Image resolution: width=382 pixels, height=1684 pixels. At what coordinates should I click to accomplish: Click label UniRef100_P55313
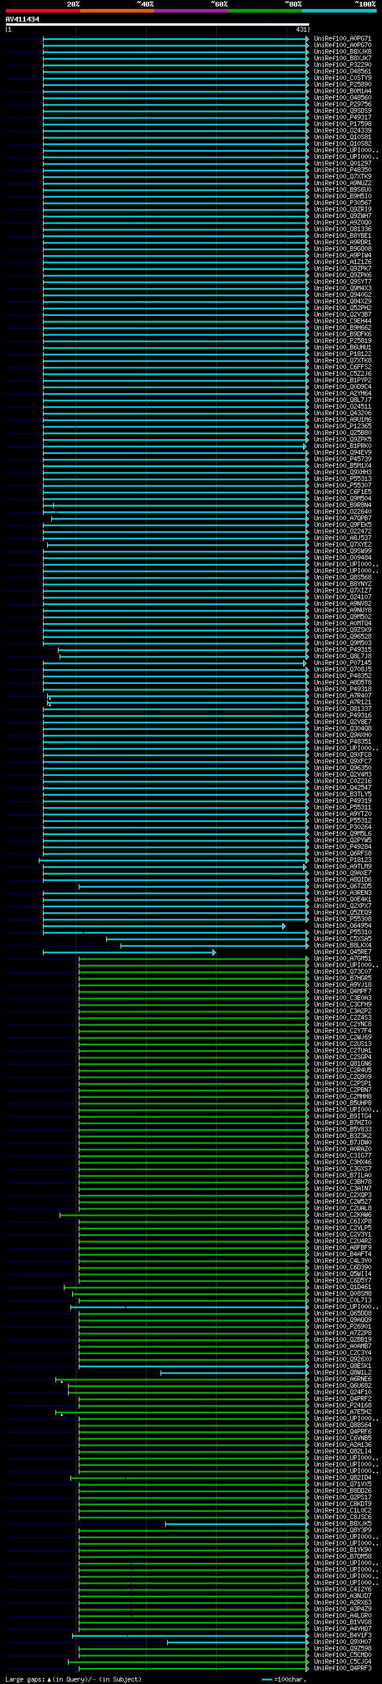tap(343, 478)
